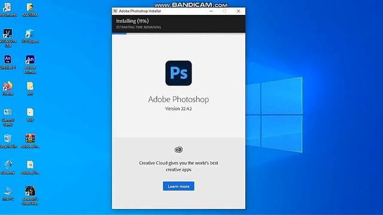383x215 pixels.
Task: Close the Adobe Photoshop Installer window
Action: point(238,11)
